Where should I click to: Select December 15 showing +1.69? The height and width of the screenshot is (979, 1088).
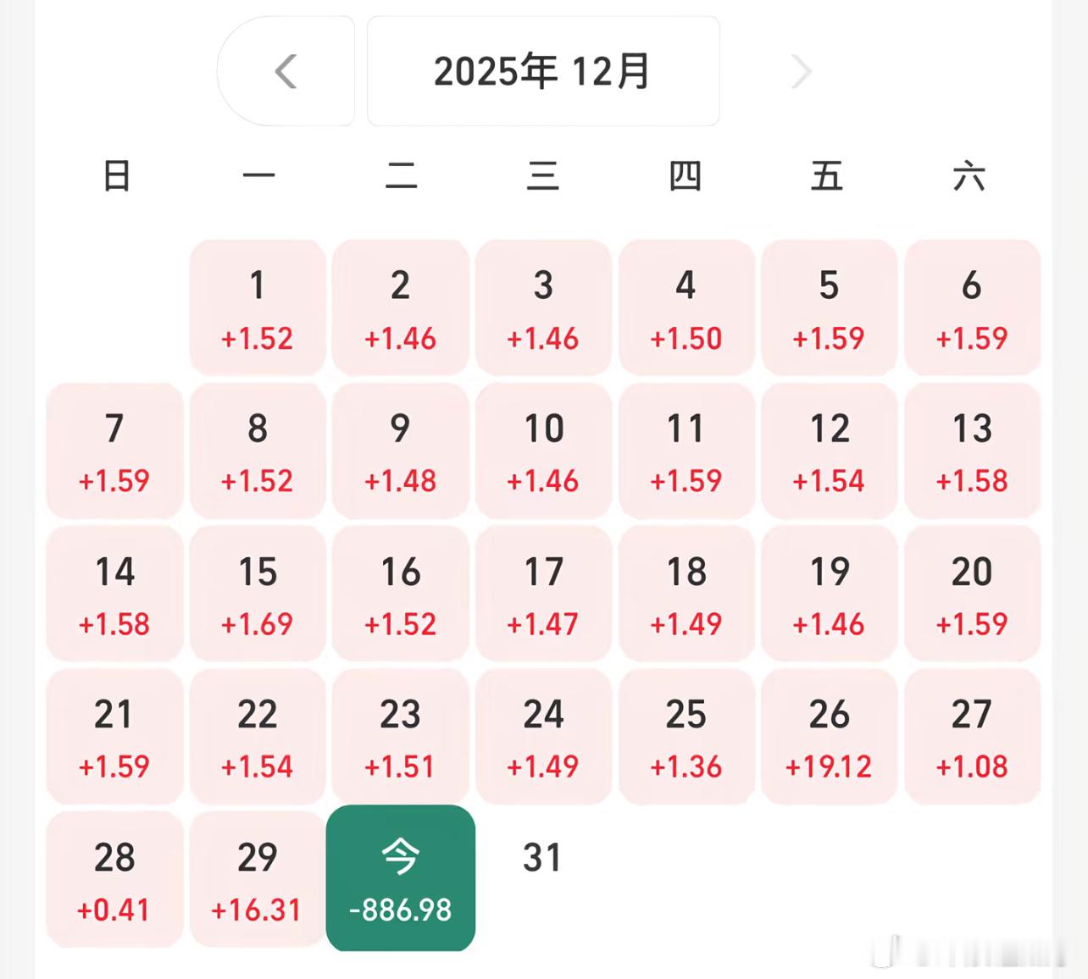click(258, 593)
